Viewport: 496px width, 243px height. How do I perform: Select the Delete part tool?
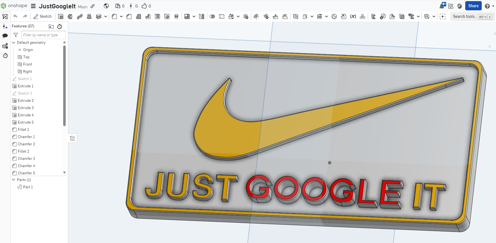point(246,16)
